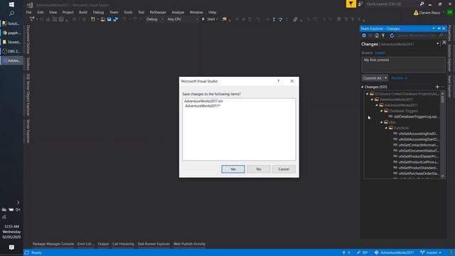The image size is (455, 256).
Task: Click the changes tree vertical scrollbar
Action: point(442,135)
